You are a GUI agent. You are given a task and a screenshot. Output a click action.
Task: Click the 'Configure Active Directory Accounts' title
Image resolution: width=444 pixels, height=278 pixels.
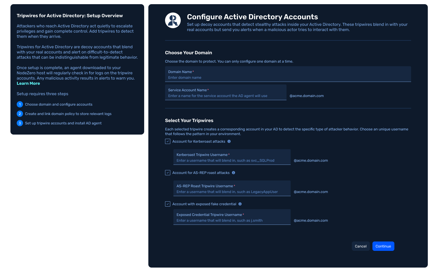[252, 17]
